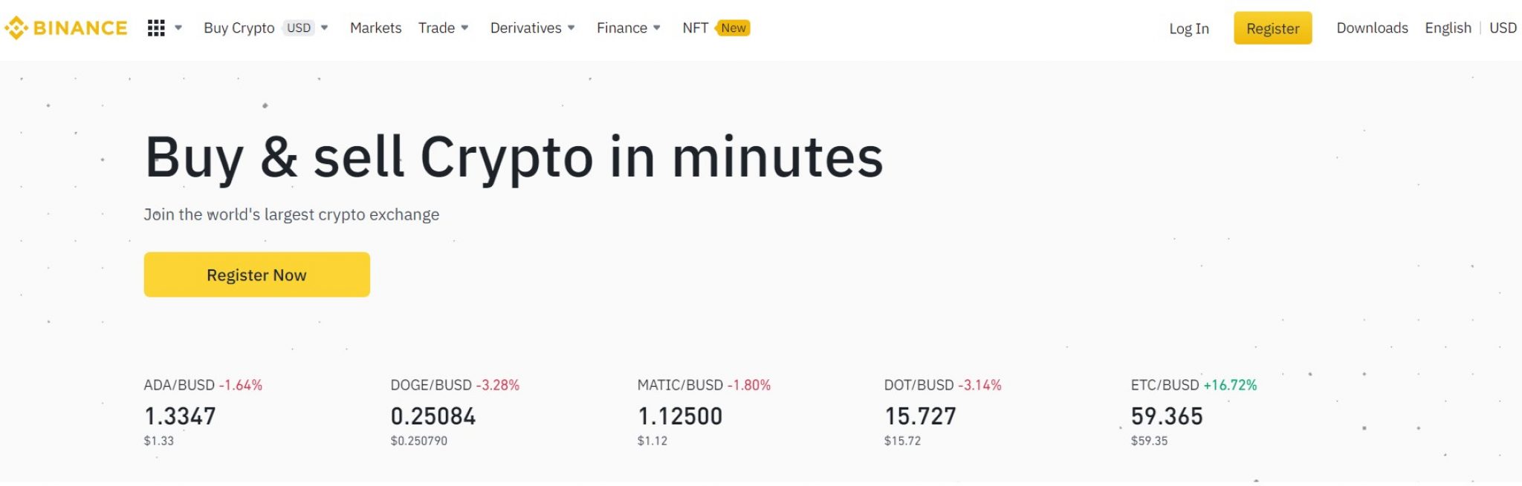Viewport: 1522px width, 486px height.
Task: Click the USD badge beside Buy Crypto
Action: (299, 28)
